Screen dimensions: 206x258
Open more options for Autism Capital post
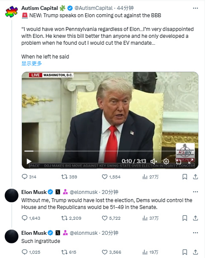(x=195, y=8)
